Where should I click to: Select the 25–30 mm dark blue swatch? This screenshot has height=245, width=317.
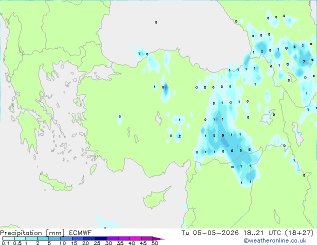[100, 238]
